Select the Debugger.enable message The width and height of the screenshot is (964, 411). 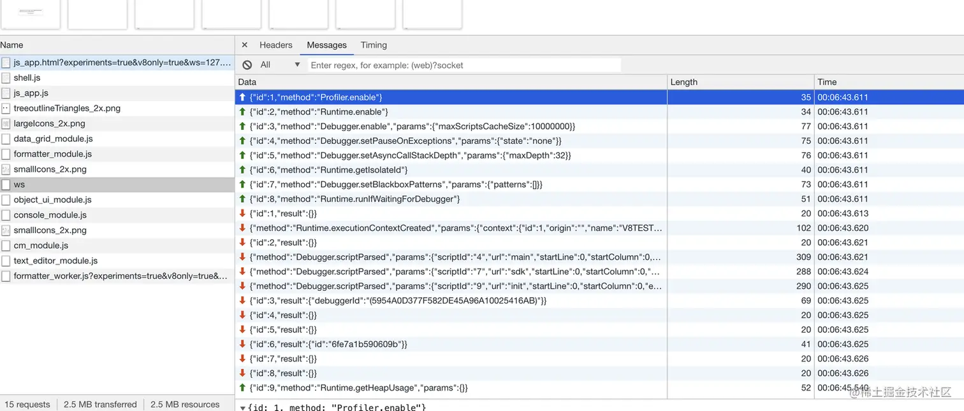coord(599,127)
